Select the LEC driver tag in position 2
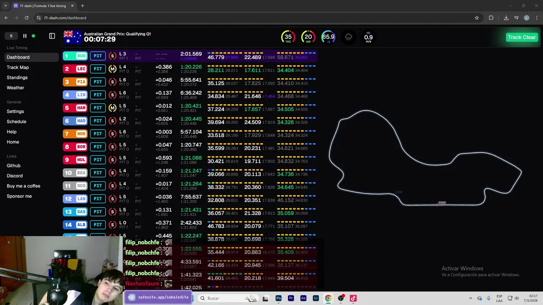This screenshot has width=543, height=305. click(x=75, y=69)
